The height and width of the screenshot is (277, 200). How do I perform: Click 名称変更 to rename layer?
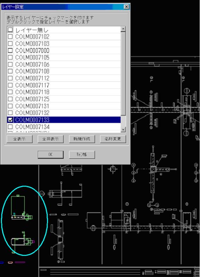click(113, 139)
